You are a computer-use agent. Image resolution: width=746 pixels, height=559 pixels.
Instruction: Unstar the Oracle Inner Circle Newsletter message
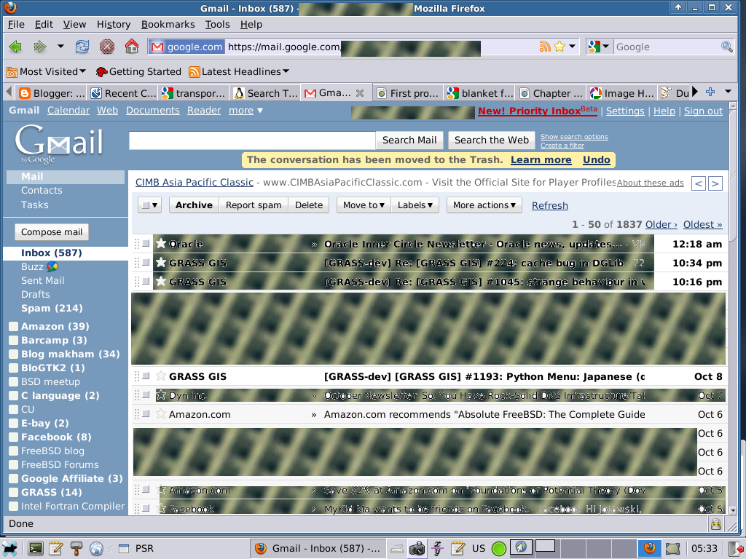(x=161, y=243)
